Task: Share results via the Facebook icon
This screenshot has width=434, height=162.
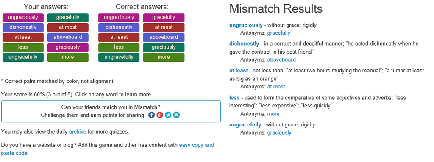Action: point(151,115)
